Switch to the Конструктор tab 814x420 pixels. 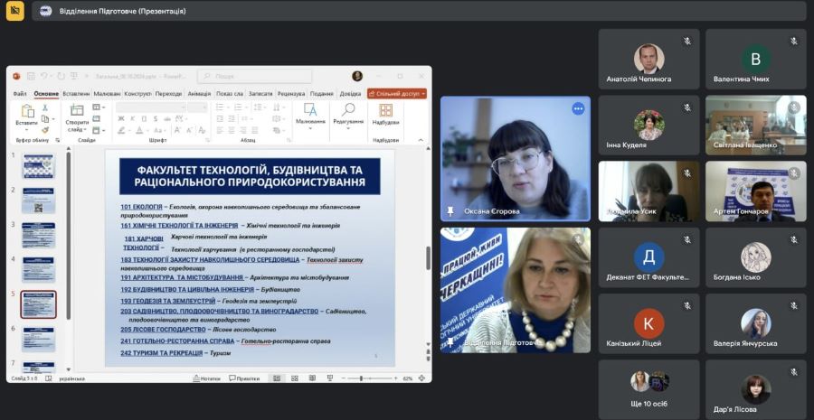(x=137, y=94)
